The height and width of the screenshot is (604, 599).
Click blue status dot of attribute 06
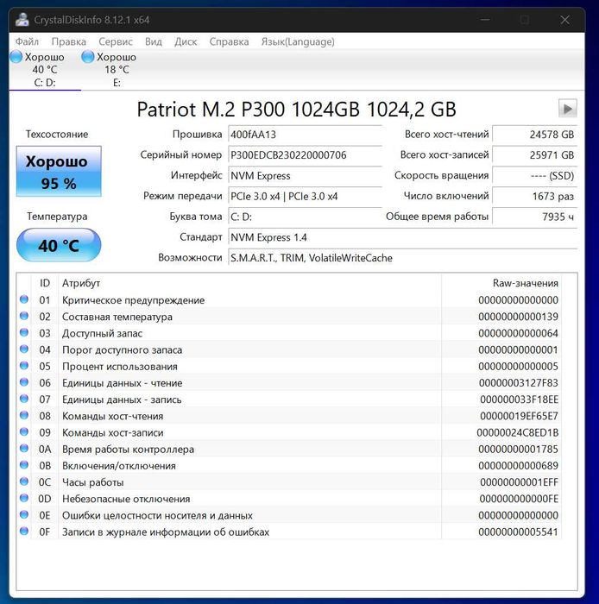[x=24, y=382]
